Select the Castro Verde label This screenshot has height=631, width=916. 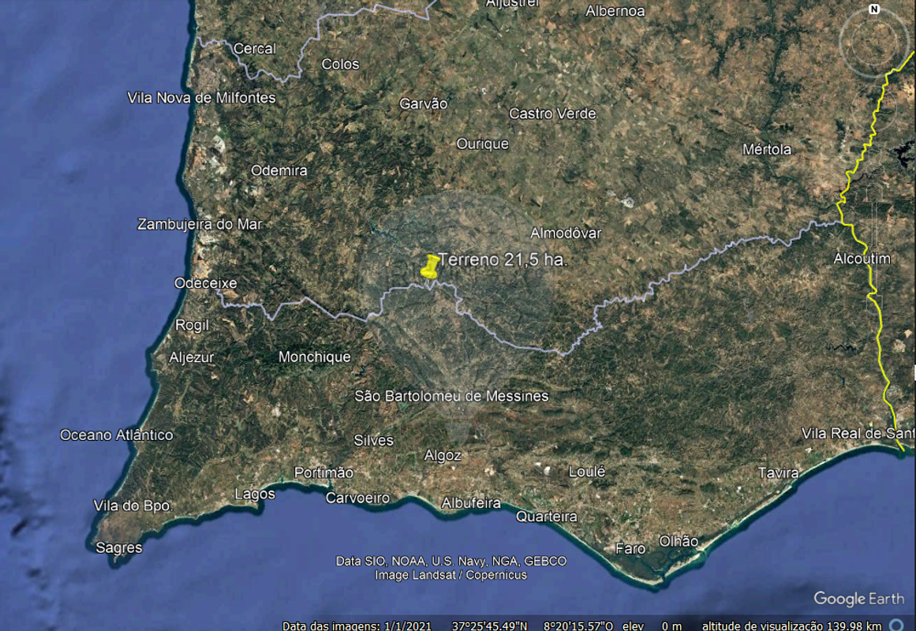(552, 114)
